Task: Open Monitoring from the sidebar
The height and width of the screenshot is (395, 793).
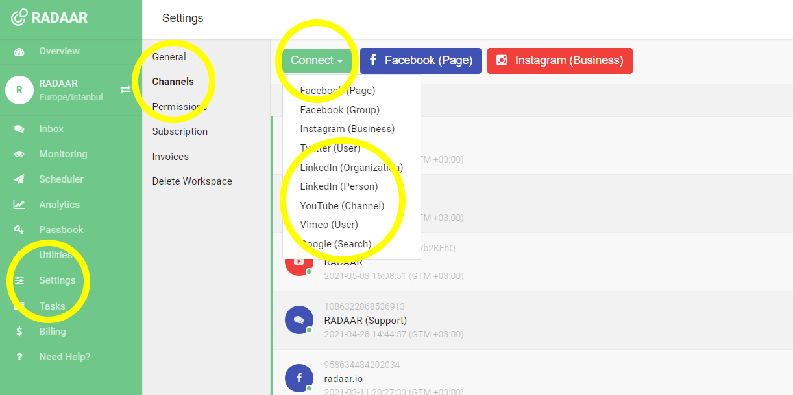Action: 63,154
